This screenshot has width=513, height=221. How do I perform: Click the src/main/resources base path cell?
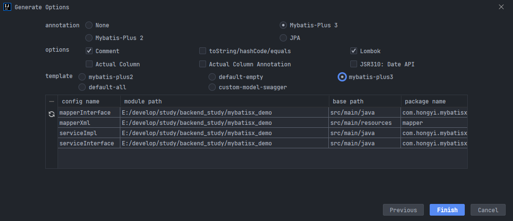(365, 123)
